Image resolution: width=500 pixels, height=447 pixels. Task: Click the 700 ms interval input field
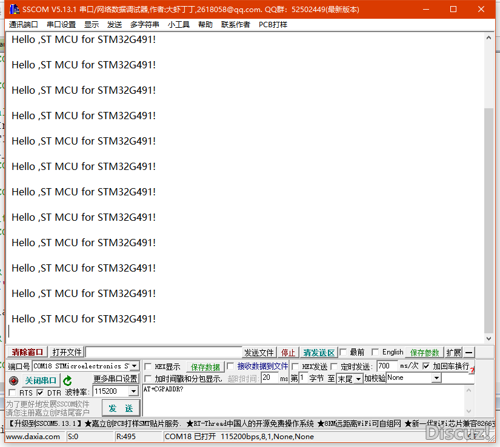tap(387, 366)
